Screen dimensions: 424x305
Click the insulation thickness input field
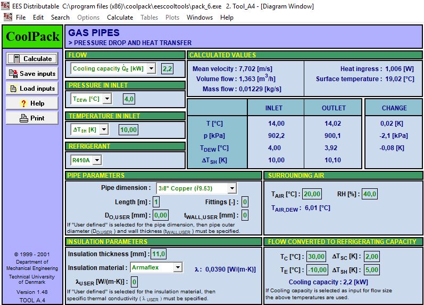tap(159, 254)
